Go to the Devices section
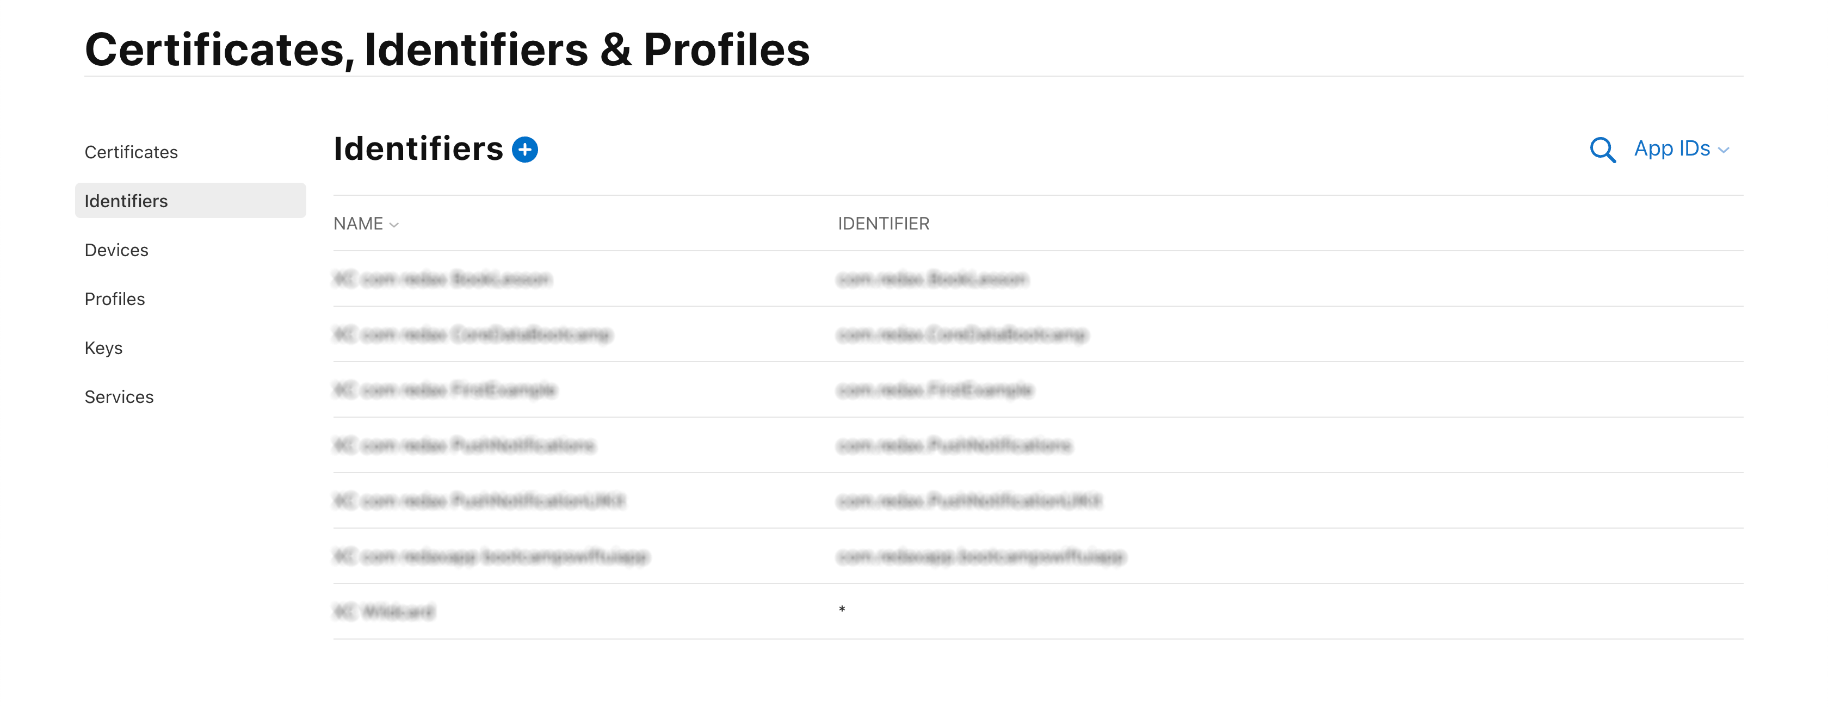This screenshot has height=707, width=1828. pos(116,250)
